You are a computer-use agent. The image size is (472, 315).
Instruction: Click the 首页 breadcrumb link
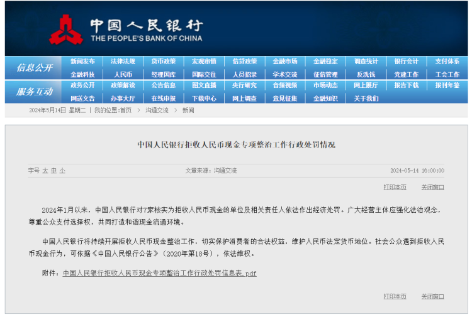coord(126,110)
